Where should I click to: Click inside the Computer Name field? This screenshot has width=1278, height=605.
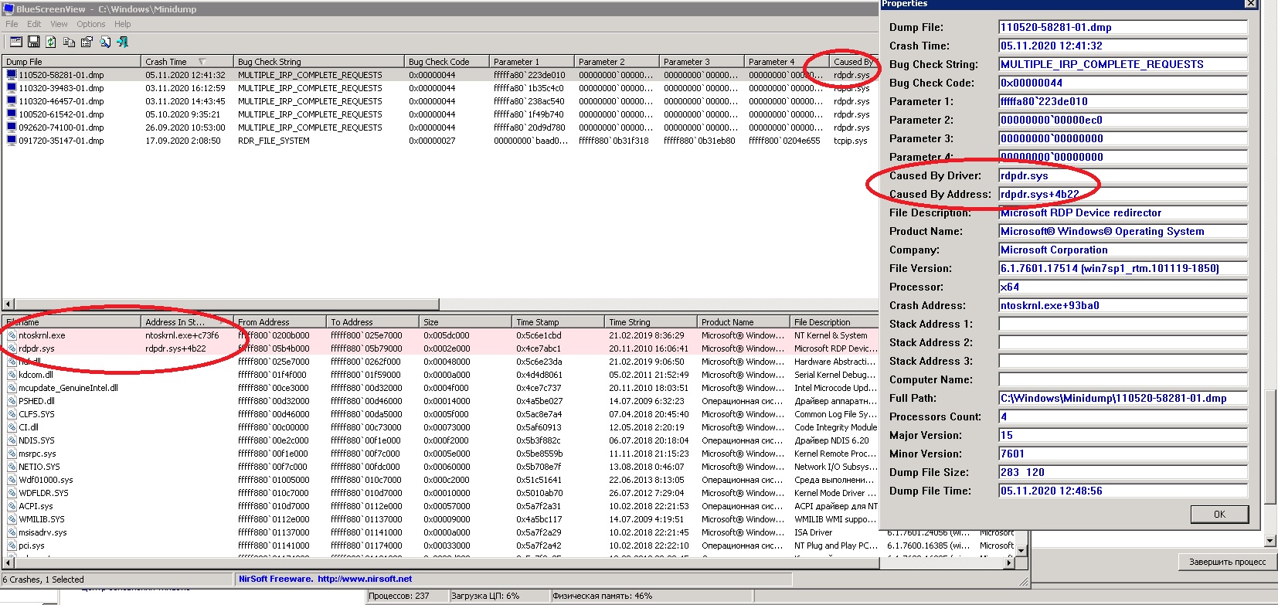1123,379
